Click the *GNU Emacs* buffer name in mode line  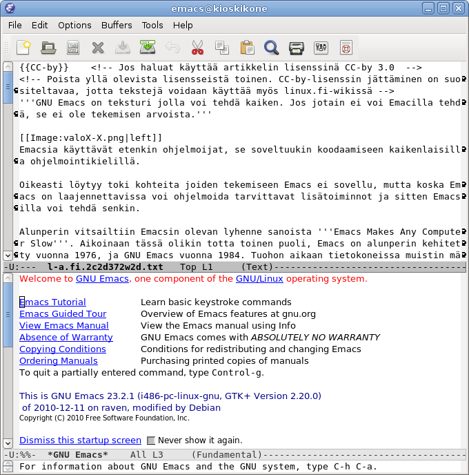pos(78,455)
